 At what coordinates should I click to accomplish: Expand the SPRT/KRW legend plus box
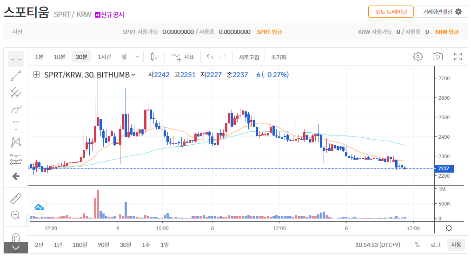pyautogui.click(x=36, y=75)
